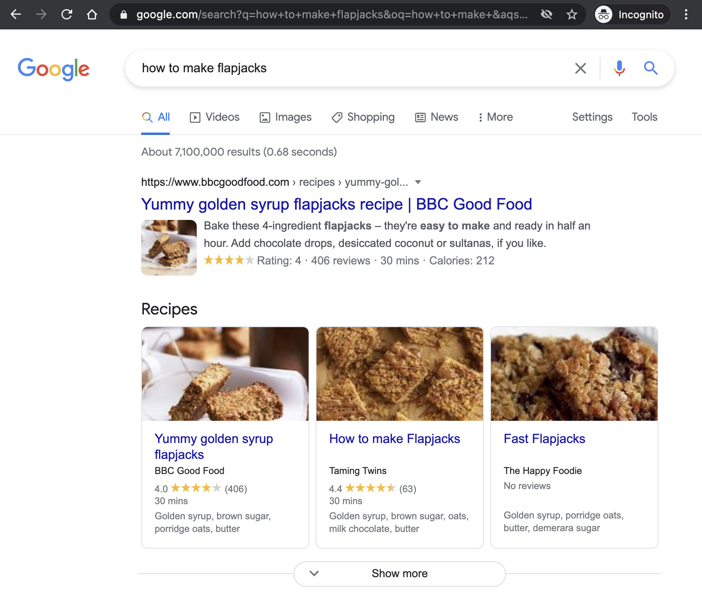702x605 pixels.
Task: Go to browser home page icon
Action: [92, 15]
